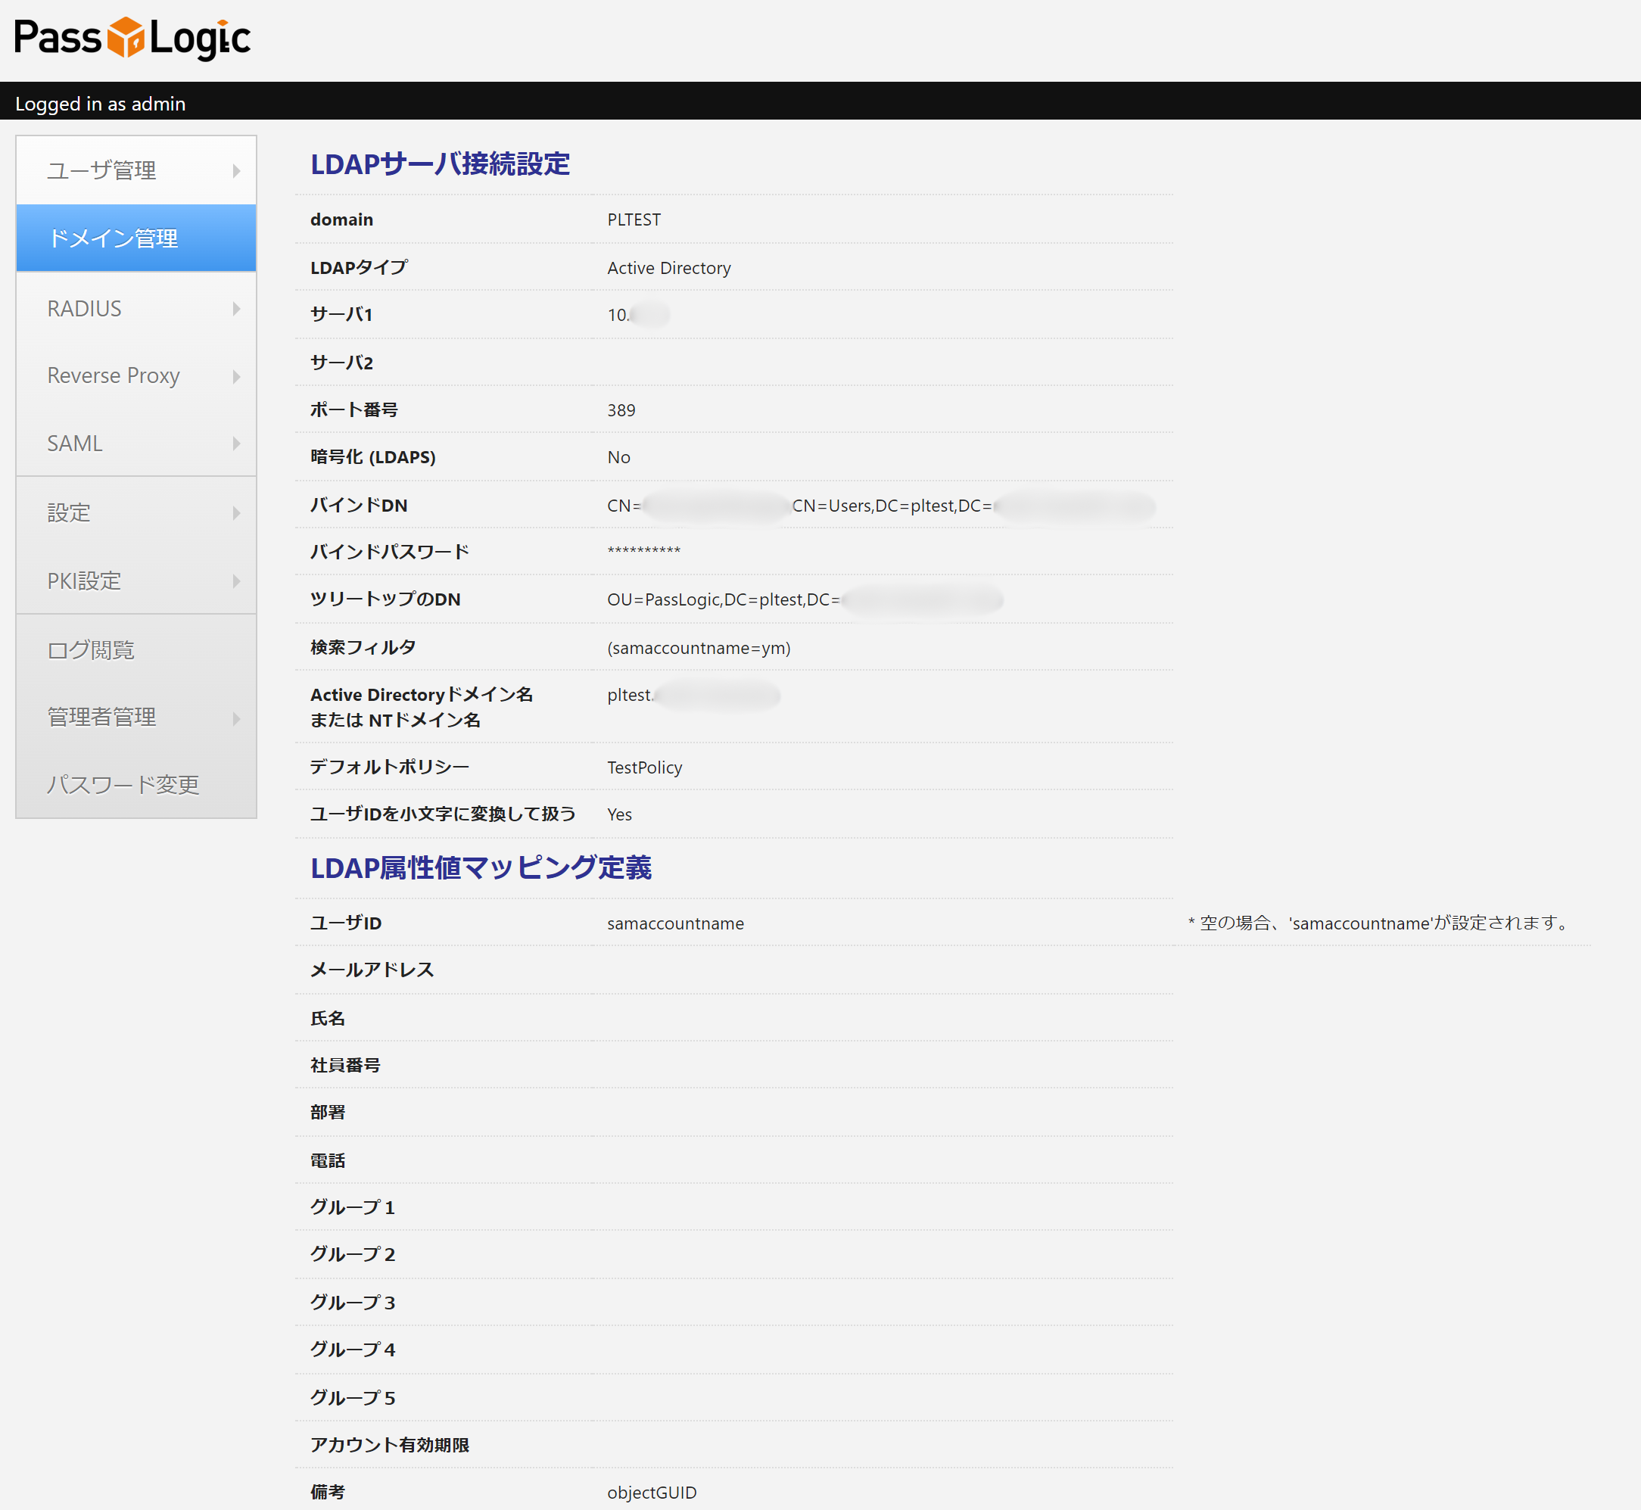
Task: Click the 設定 submenu arrow
Action: pyautogui.click(x=236, y=513)
